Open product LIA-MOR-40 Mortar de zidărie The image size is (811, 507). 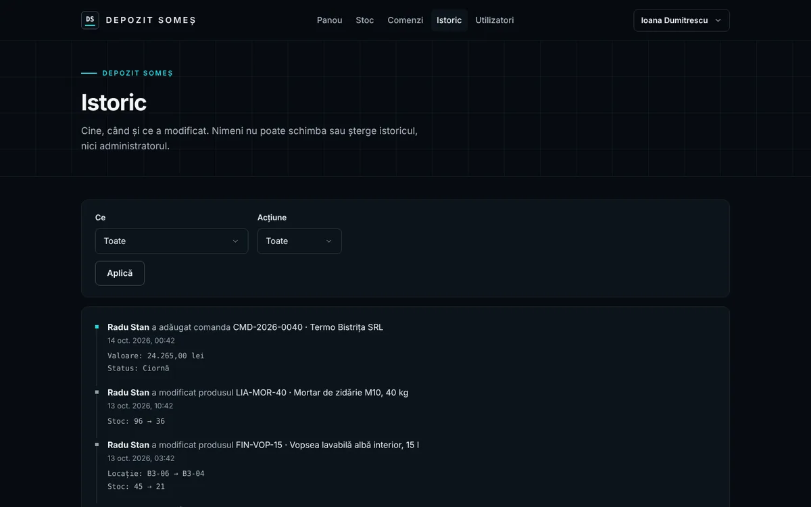tap(322, 393)
